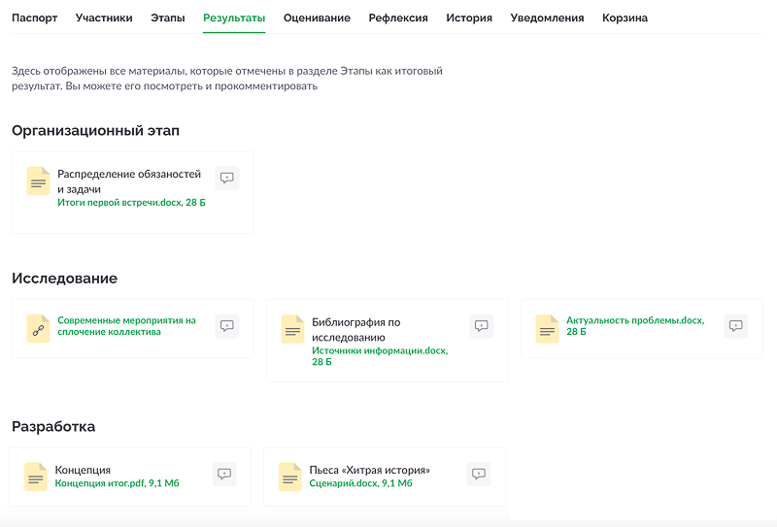Switch to the Рефлексия tab
The height and width of the screenshot is (527, 777).
point(398,17)
